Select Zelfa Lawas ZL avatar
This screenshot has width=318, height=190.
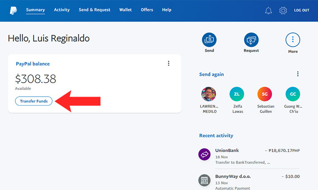coord(237,94)
